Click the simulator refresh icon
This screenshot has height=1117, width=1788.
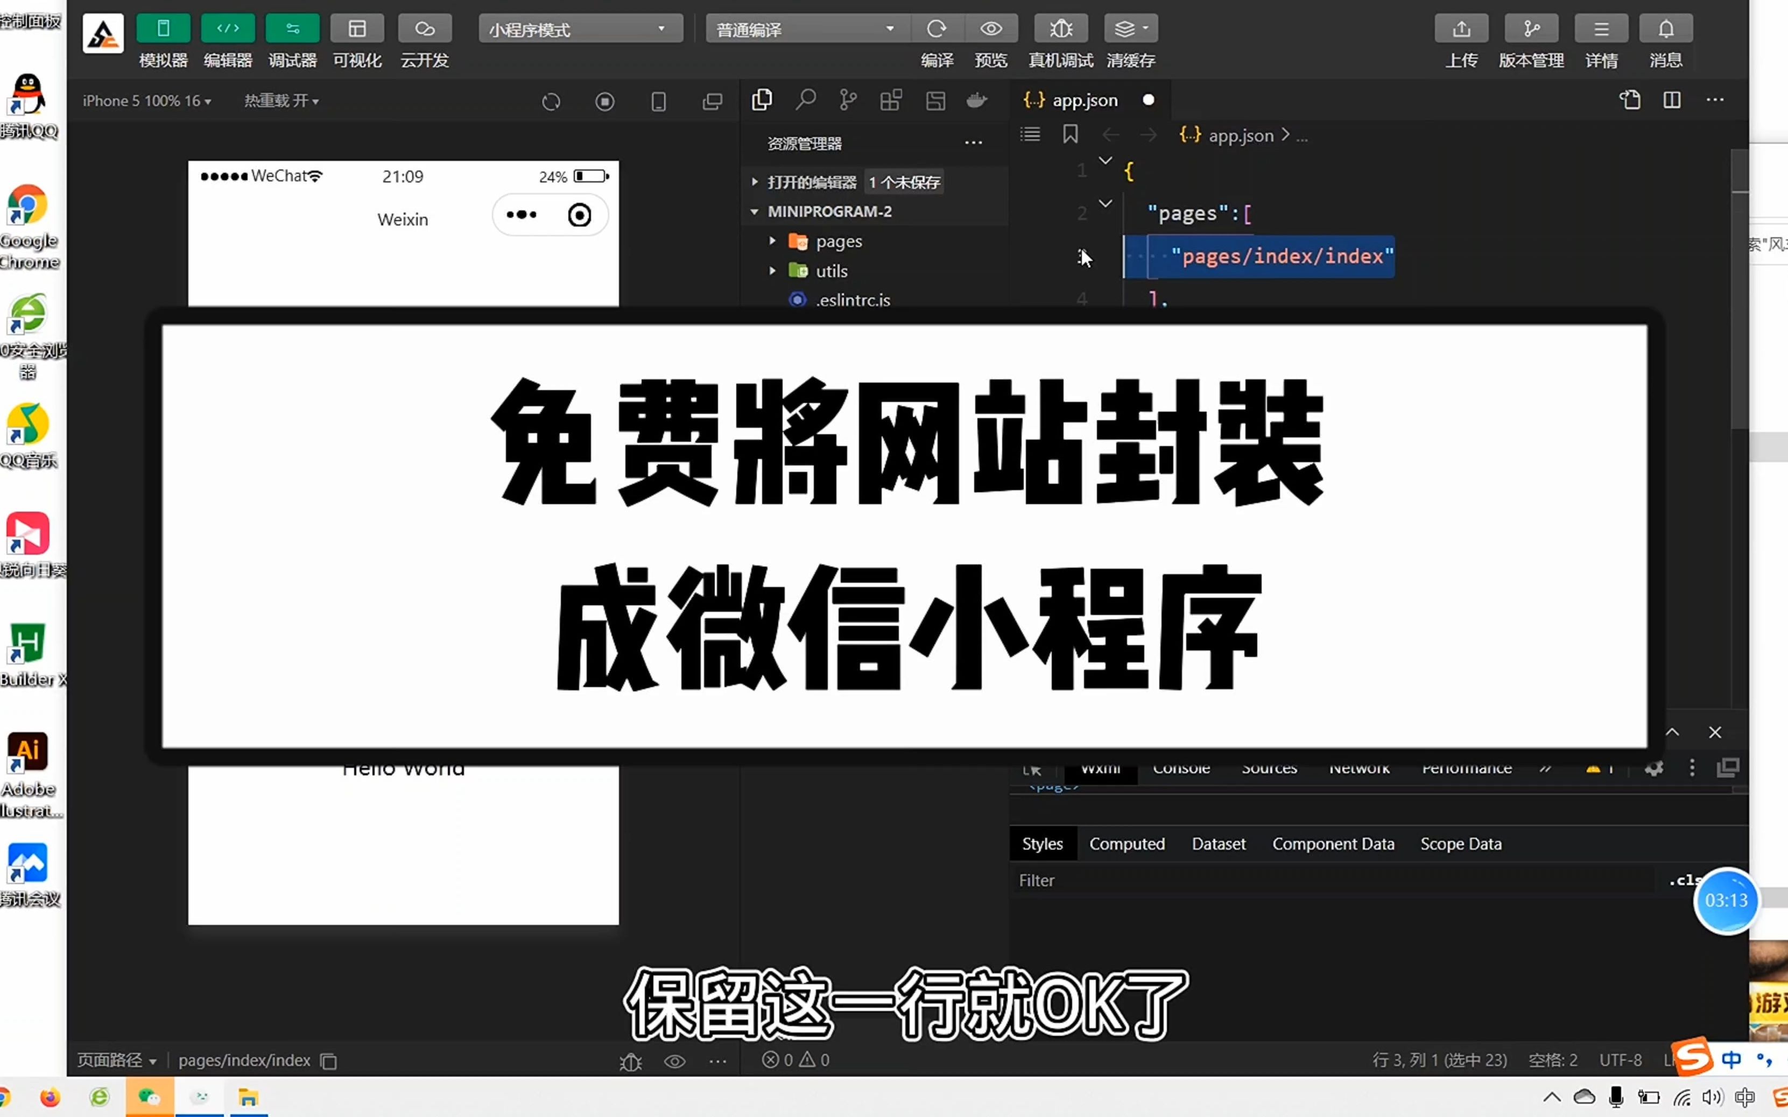551,101
